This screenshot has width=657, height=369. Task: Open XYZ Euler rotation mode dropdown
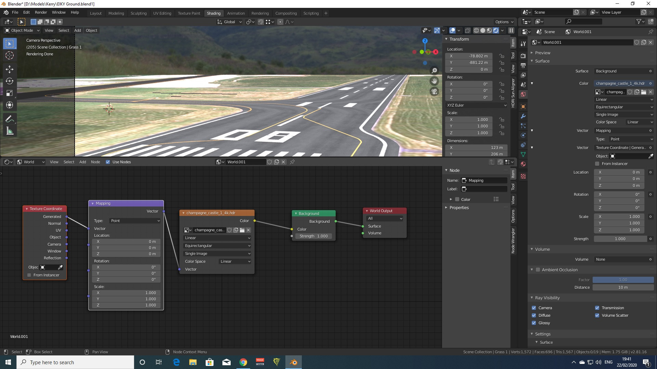476,105
